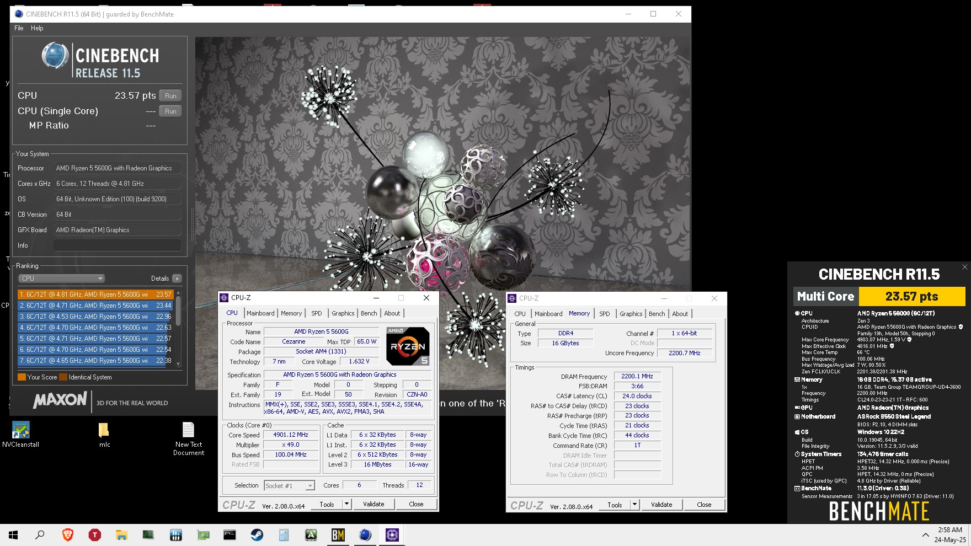Click Core Speed value 4901.12 MHz
971x546 pixels.
tap(291, 435)
